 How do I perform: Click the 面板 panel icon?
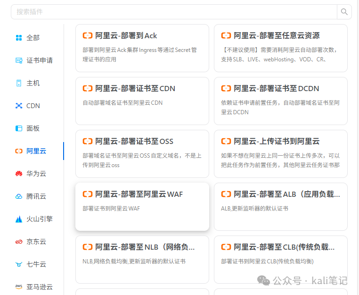pos(19,128)
